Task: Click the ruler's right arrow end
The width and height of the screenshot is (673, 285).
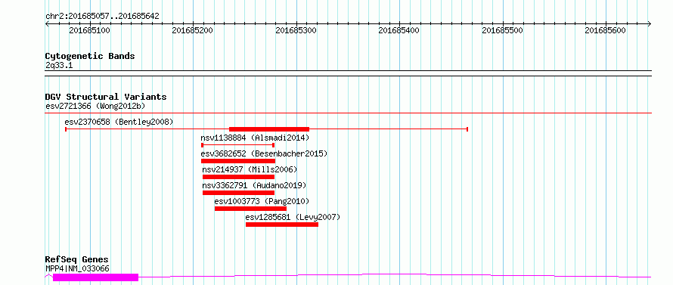Action: click(650, 24)
